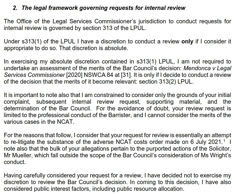Click "various cases in the NCAT" text
Viewport: 237px width, 194px height.
click(39, 122)
